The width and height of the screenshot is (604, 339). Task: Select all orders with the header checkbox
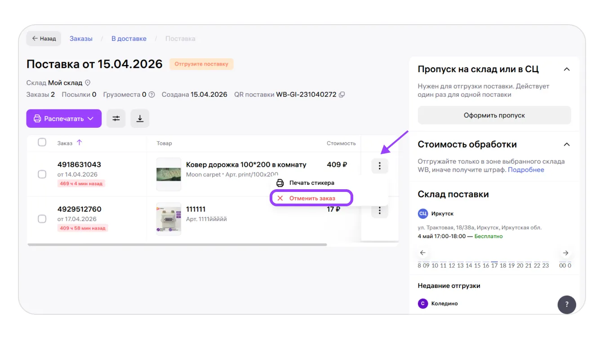point(42,142)
